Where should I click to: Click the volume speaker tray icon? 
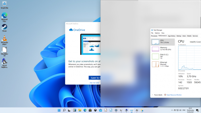coord(180,110)
